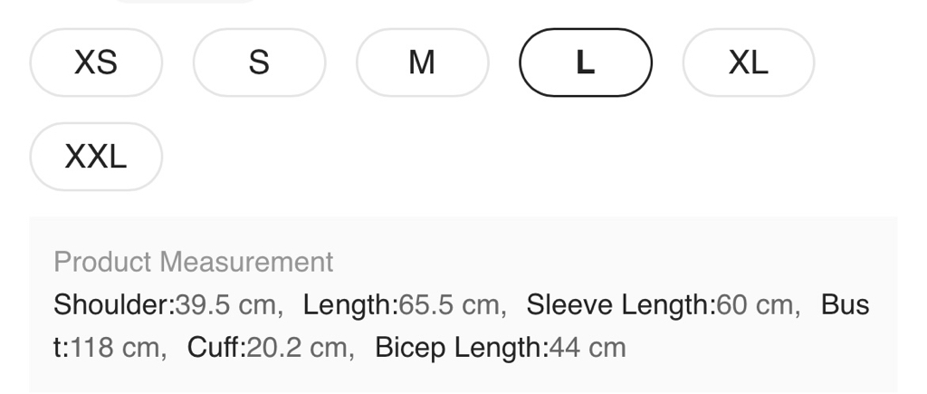Click the Shoulder measurement label
Viewport: 927px width, 394px height.
(x=113, y=304)
